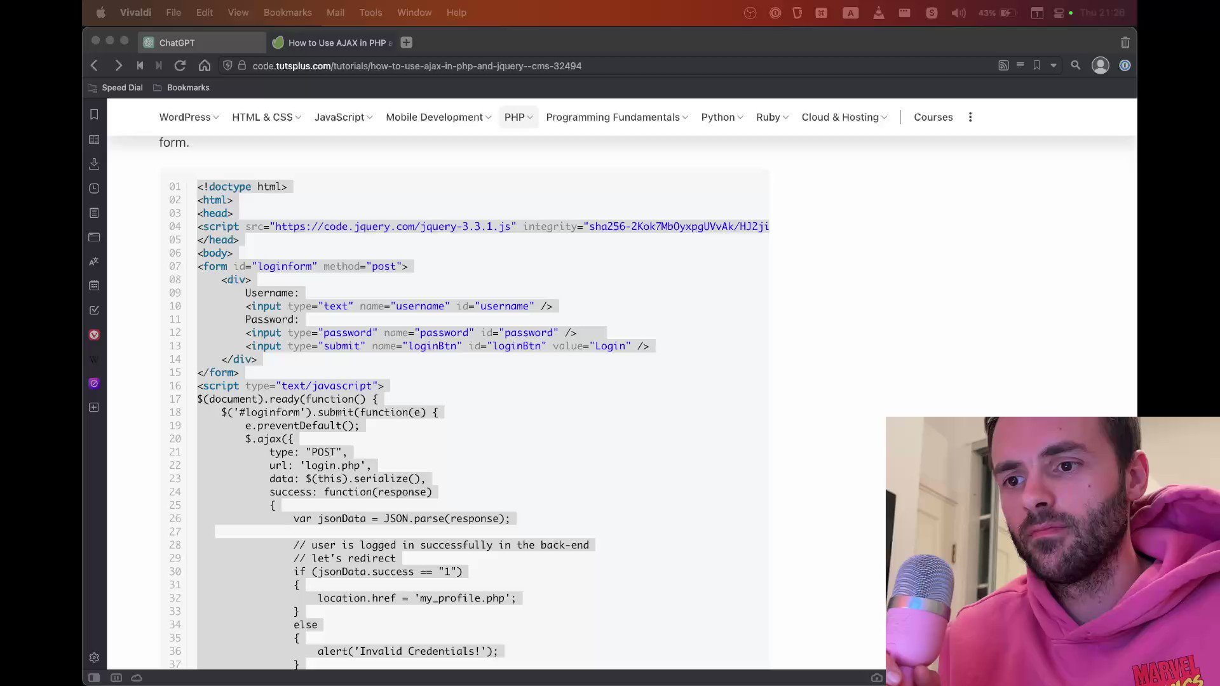Expand the WordPress category dropdown

pyautogui.click(x=189, y=117)
